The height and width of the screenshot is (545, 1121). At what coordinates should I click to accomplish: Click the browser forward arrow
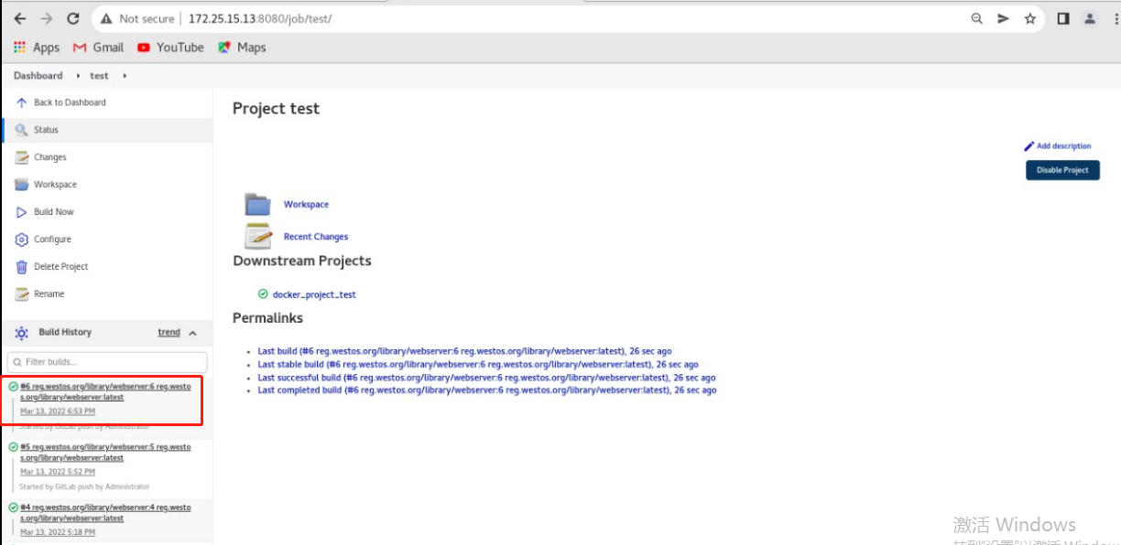point(47,18)
